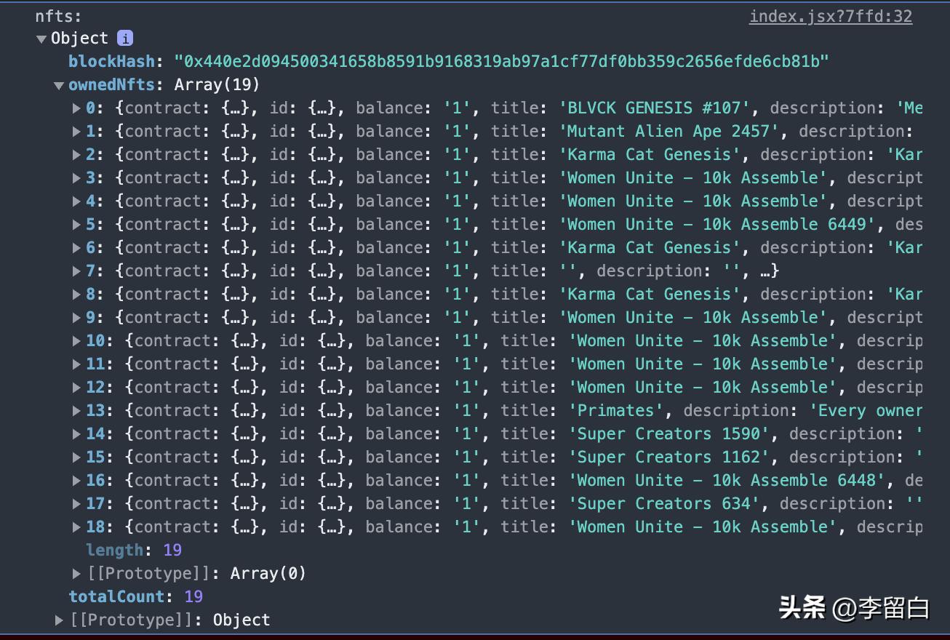Click the totalCount property name
Image resolution: width=950 pixels, height=640 pixels.
pyautogui.click(x=116, y=597)
